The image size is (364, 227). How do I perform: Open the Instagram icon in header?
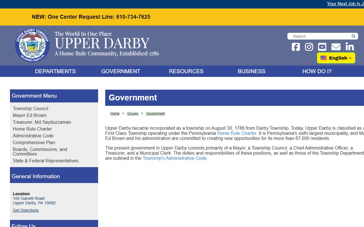pyautogui.click(x=309, y=47)
